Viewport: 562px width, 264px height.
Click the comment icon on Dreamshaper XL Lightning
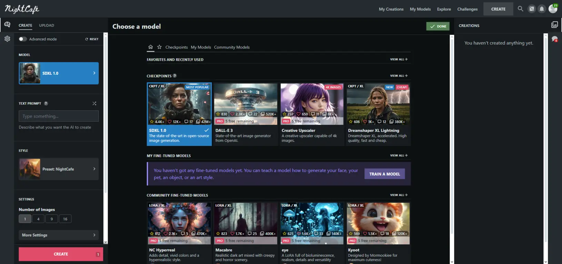pos(380,122)
